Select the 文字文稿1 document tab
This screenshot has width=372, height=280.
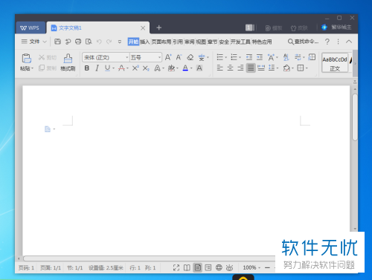[x=97, y=27]
